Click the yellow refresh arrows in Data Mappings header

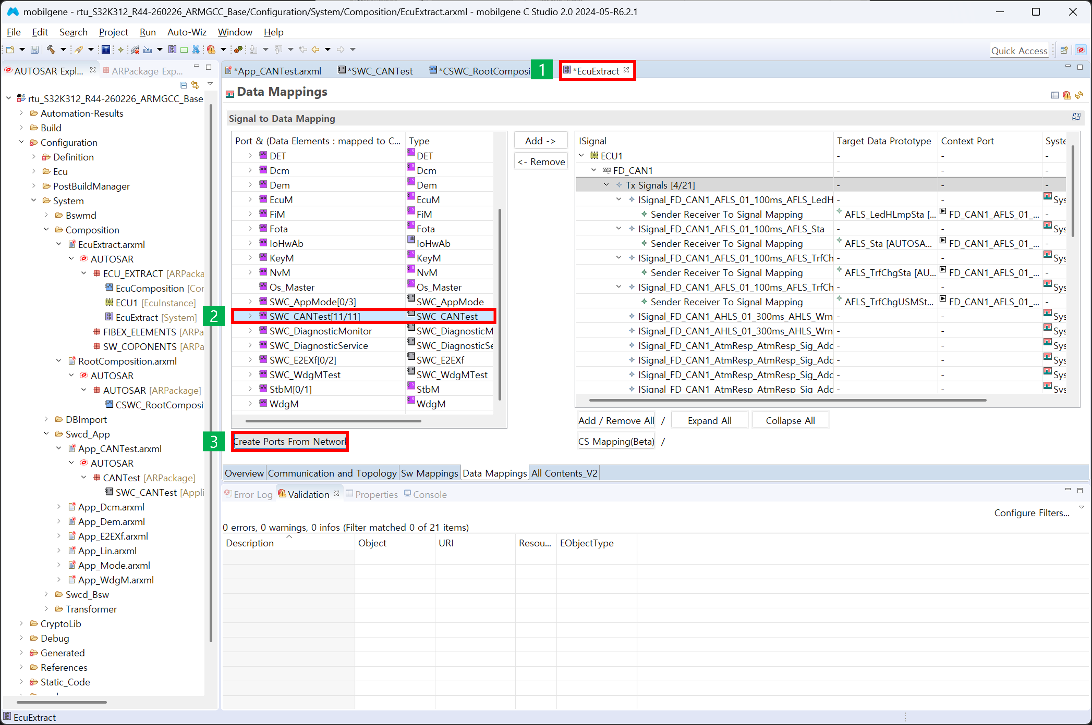pyautogui.click(x=1079, y=95)
